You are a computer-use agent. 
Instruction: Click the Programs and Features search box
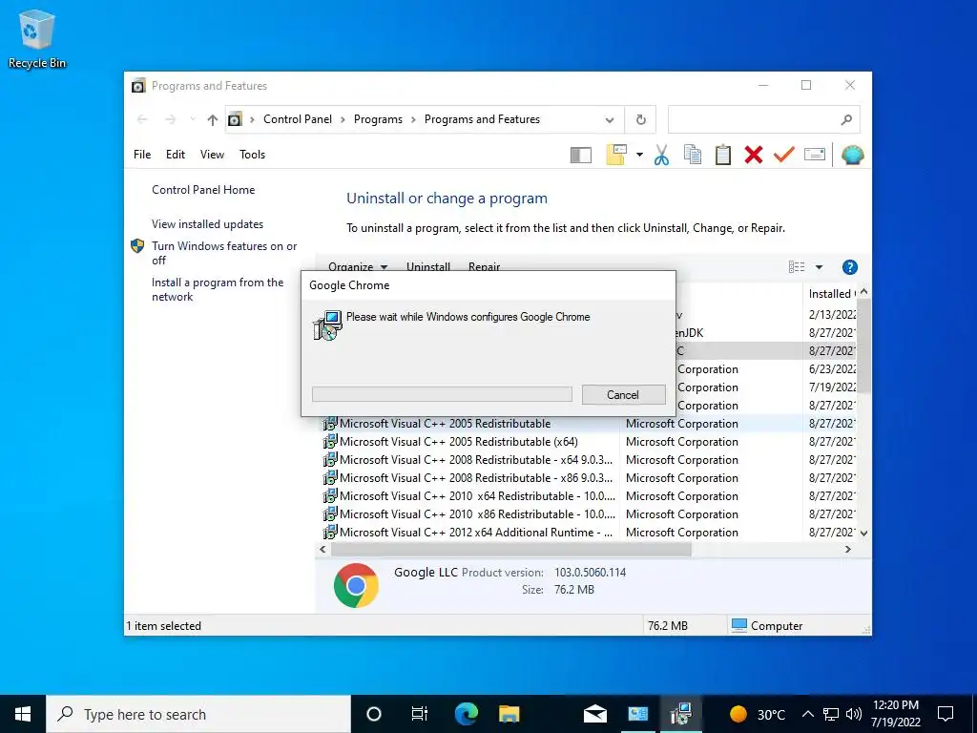(x=764, y=119)
